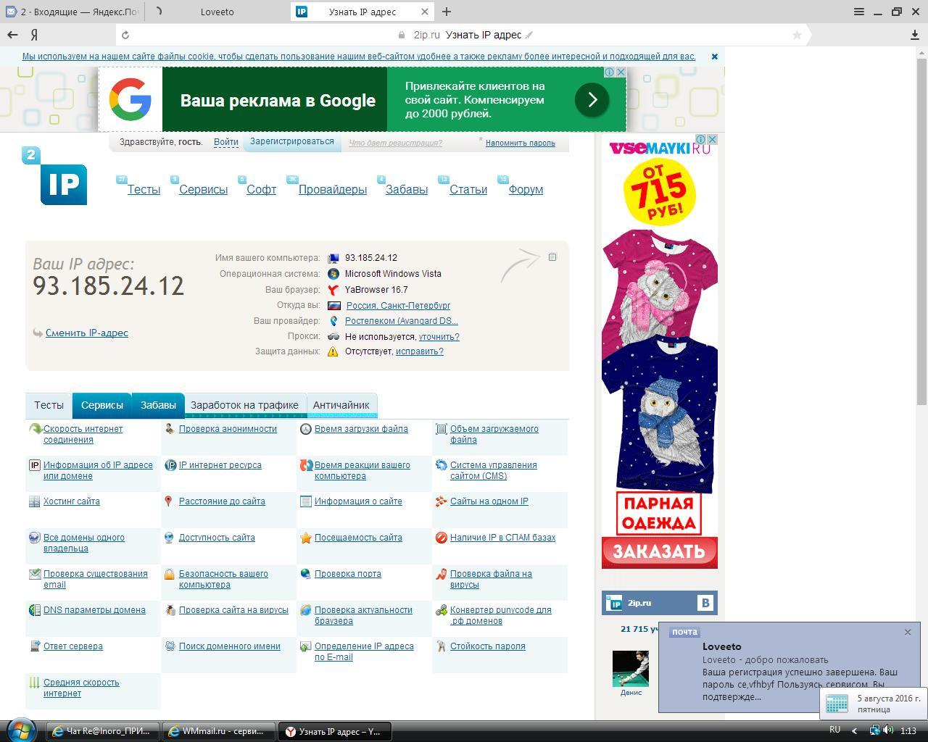Click the clock icon for file load time
The height and width of the screenshot is (742, 928).
point(306,429)
